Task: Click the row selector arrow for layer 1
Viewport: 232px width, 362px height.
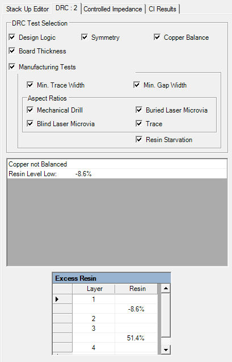Action: click(x=57, y=299)
